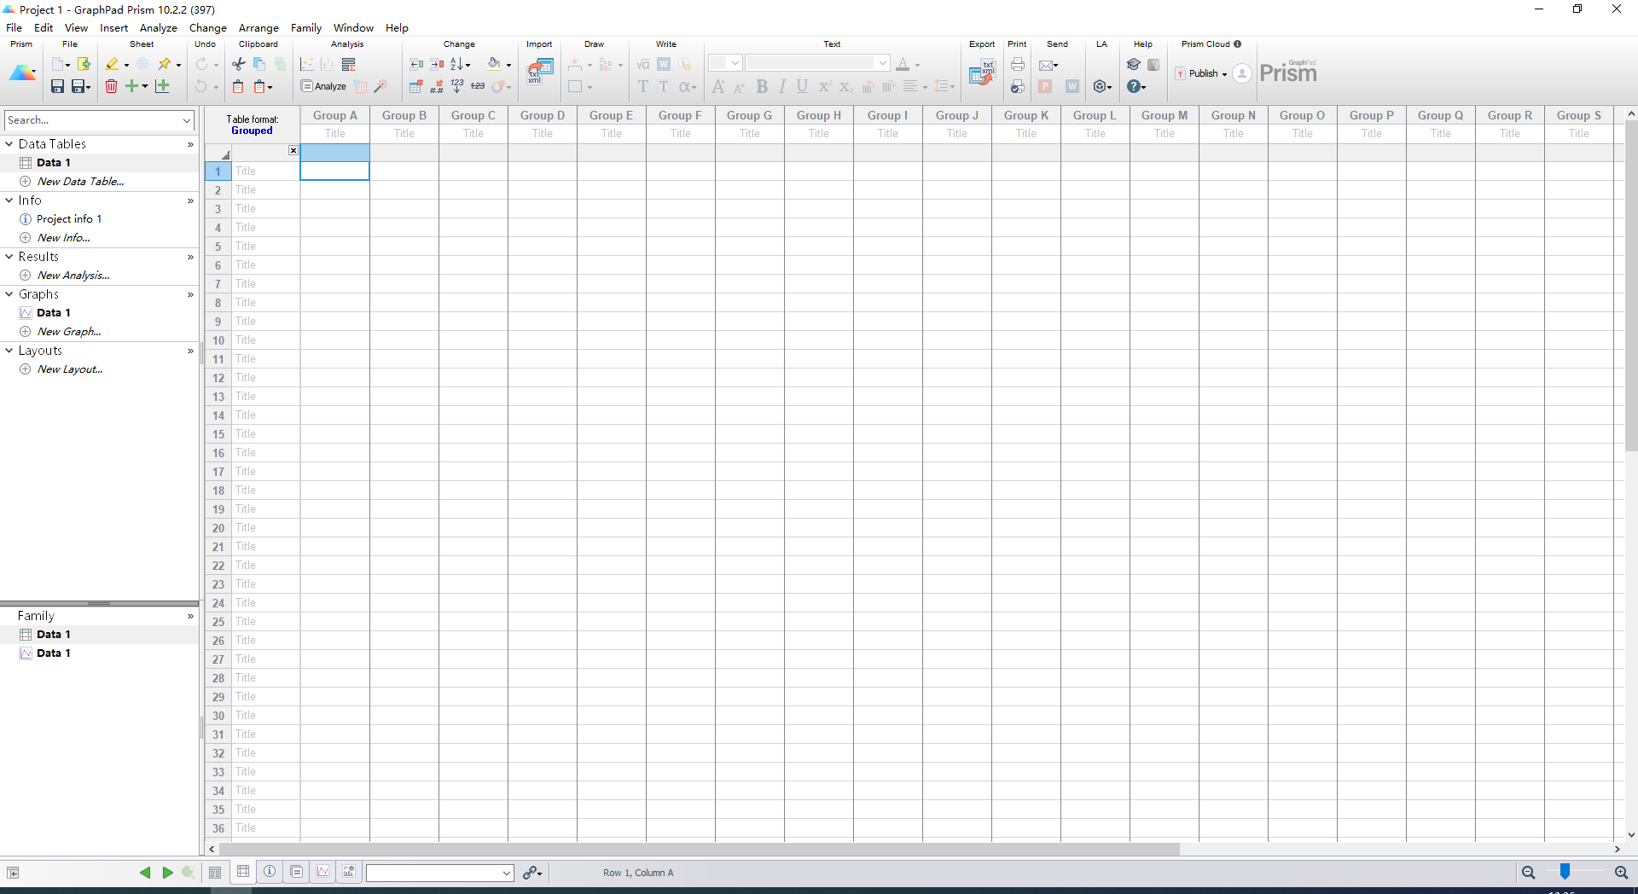Click New Data Table link

tap(80, 182)
